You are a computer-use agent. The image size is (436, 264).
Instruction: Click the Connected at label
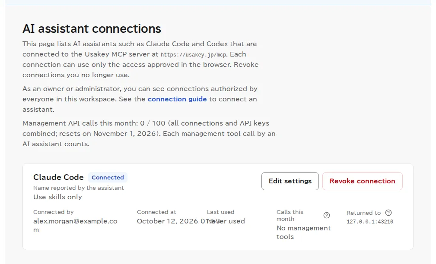coord(156,212)
